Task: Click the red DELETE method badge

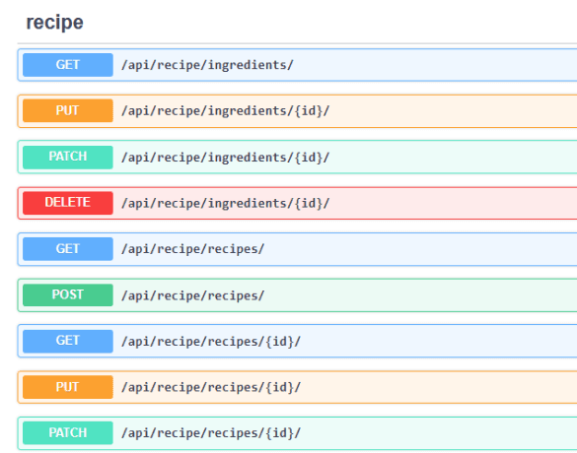Action: tap(68, 203)
